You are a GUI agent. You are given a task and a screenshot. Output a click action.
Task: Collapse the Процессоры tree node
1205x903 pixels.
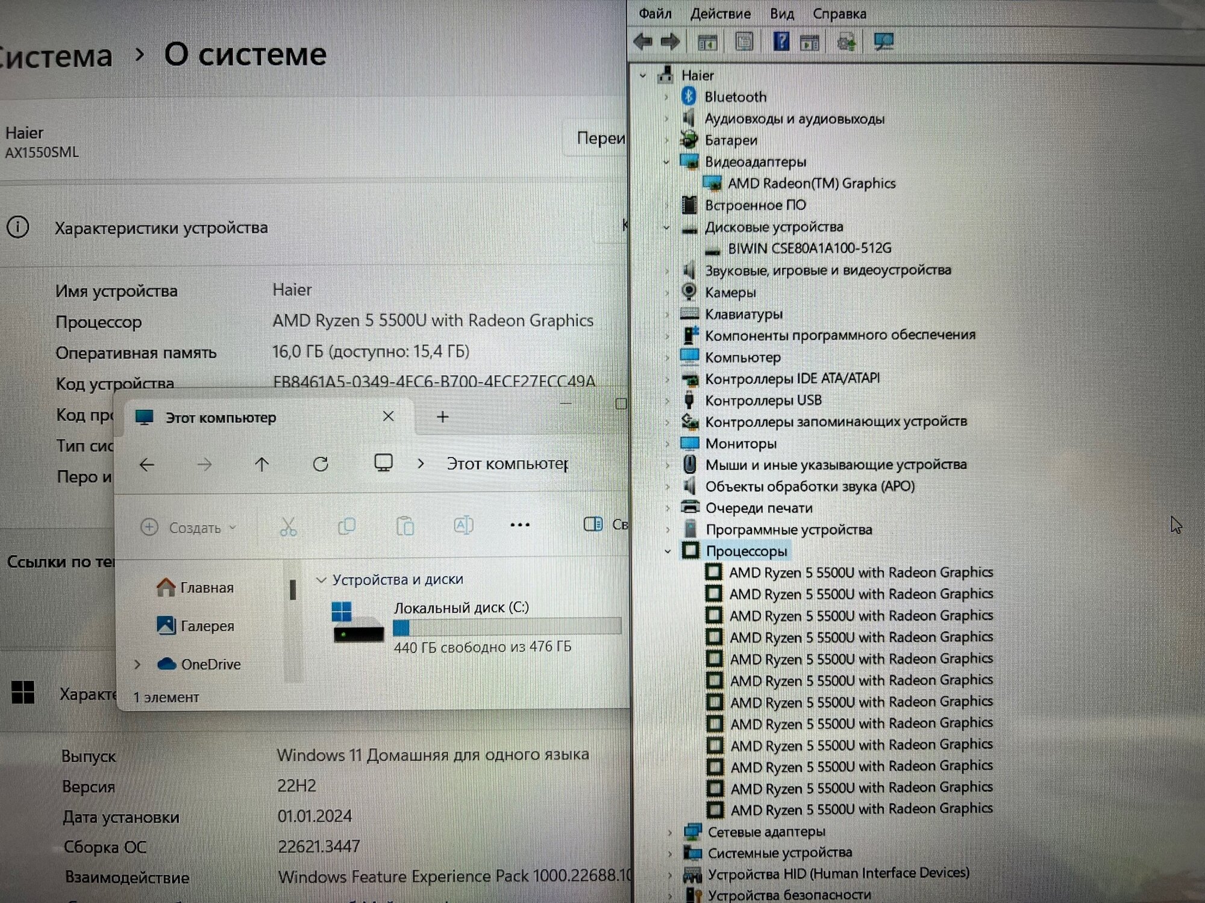tap(668, 551)
